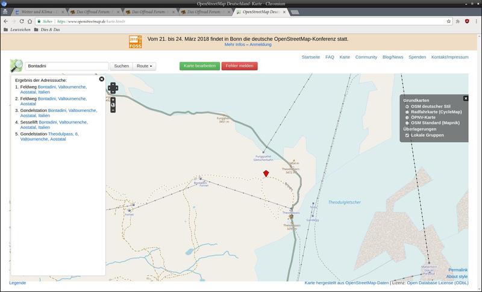
Task: Click the FOSSGIS 2018 conference logo
Action: tap(135, 42)
